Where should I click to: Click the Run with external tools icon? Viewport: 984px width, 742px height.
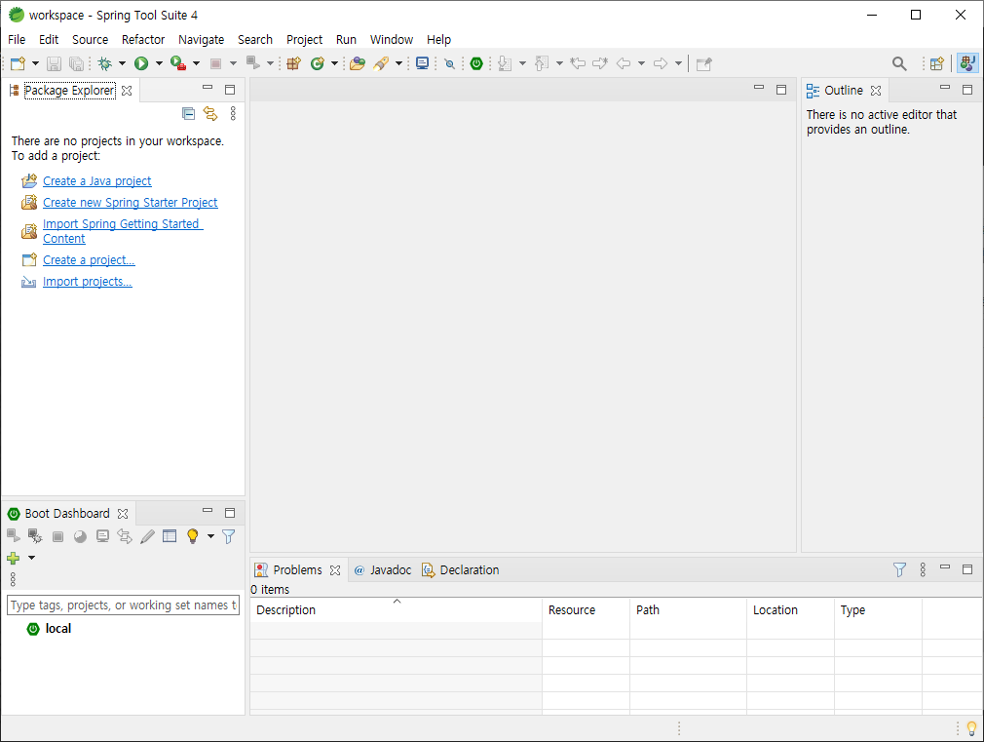[x=178, y=63]
